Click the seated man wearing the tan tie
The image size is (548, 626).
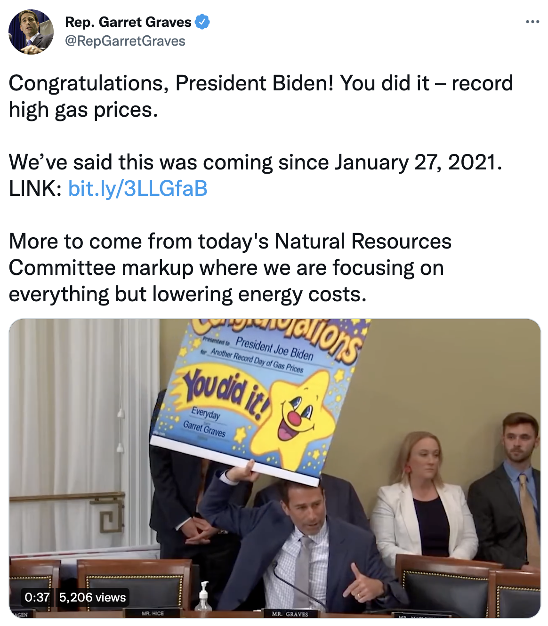[x=508, y=490]
